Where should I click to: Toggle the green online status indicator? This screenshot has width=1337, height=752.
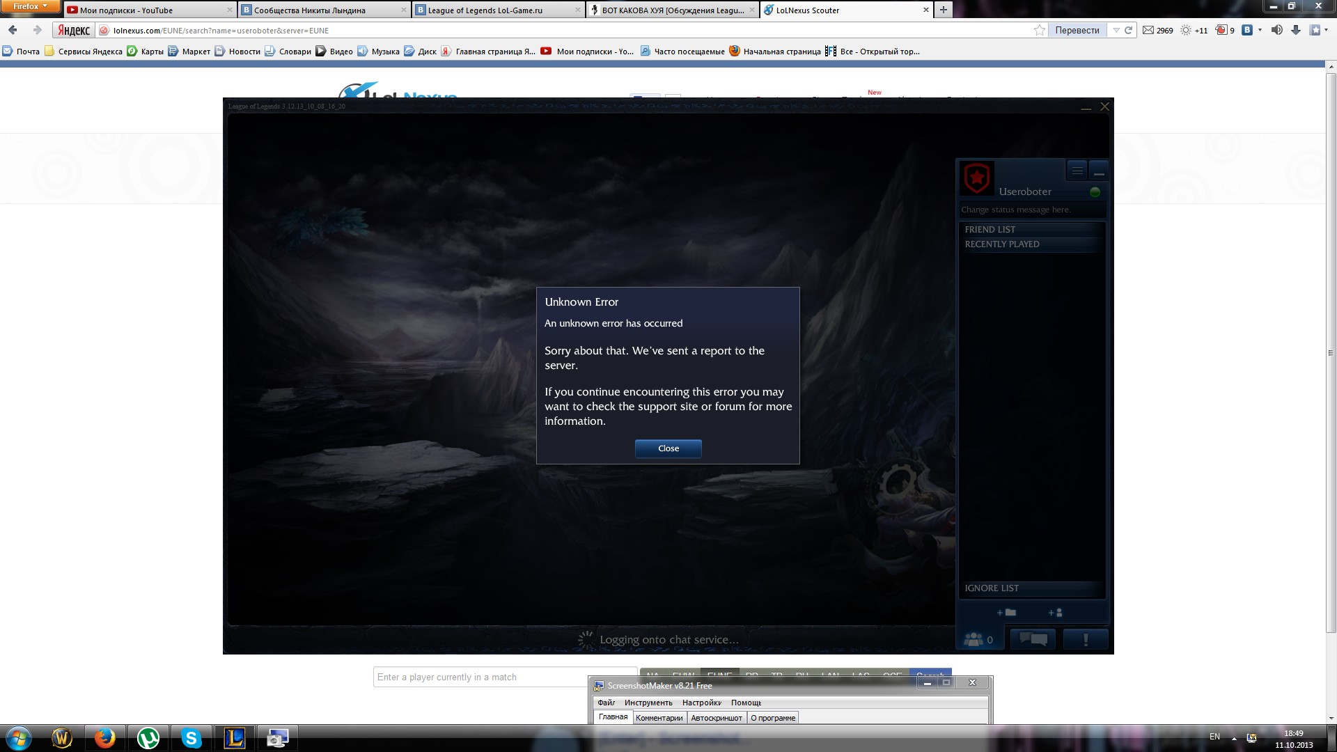(1095, 192)
